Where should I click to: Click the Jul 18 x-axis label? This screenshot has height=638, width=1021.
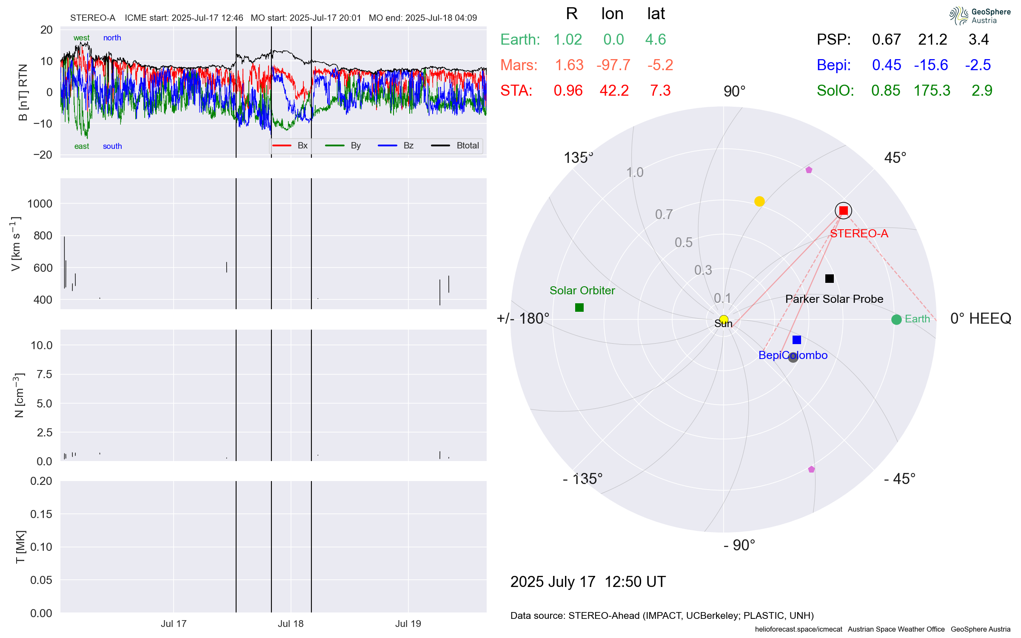coord(291,624)
